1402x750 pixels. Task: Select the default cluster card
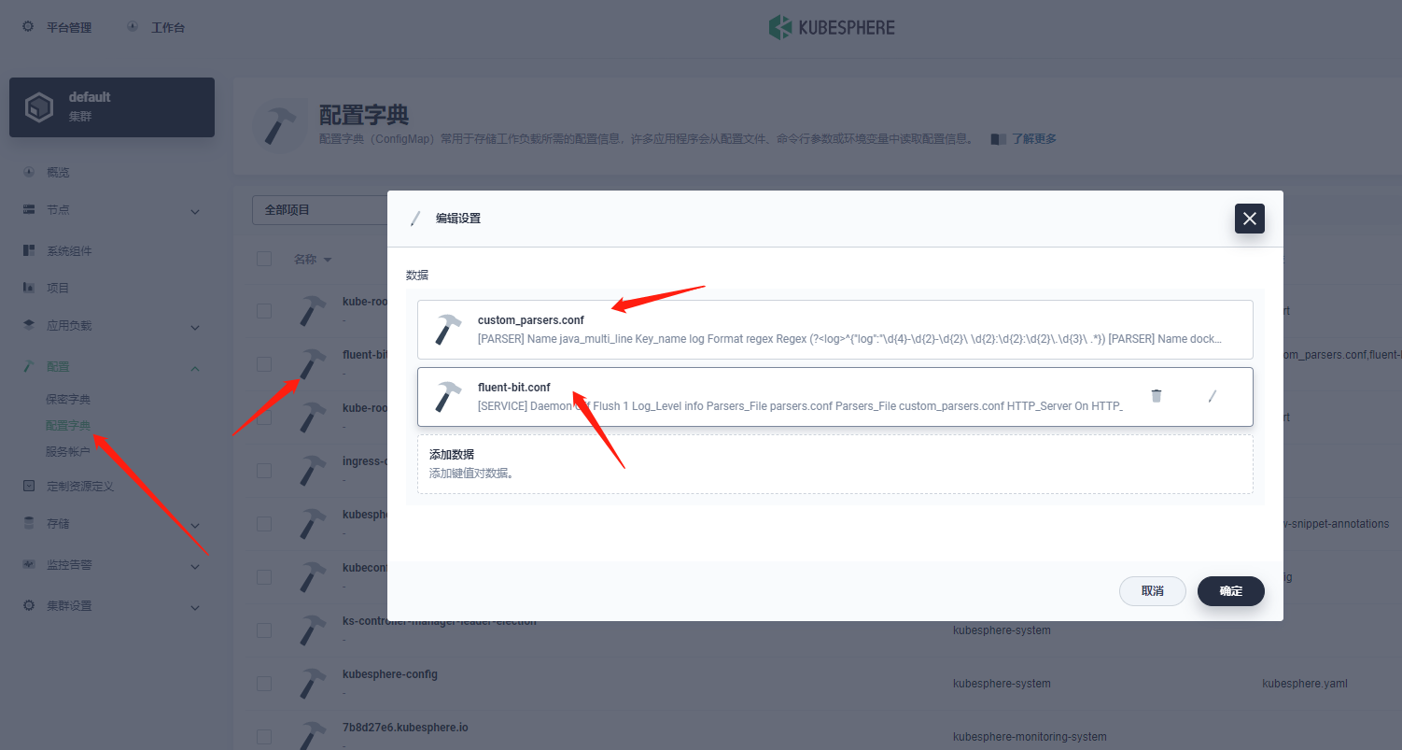(112, 107)
